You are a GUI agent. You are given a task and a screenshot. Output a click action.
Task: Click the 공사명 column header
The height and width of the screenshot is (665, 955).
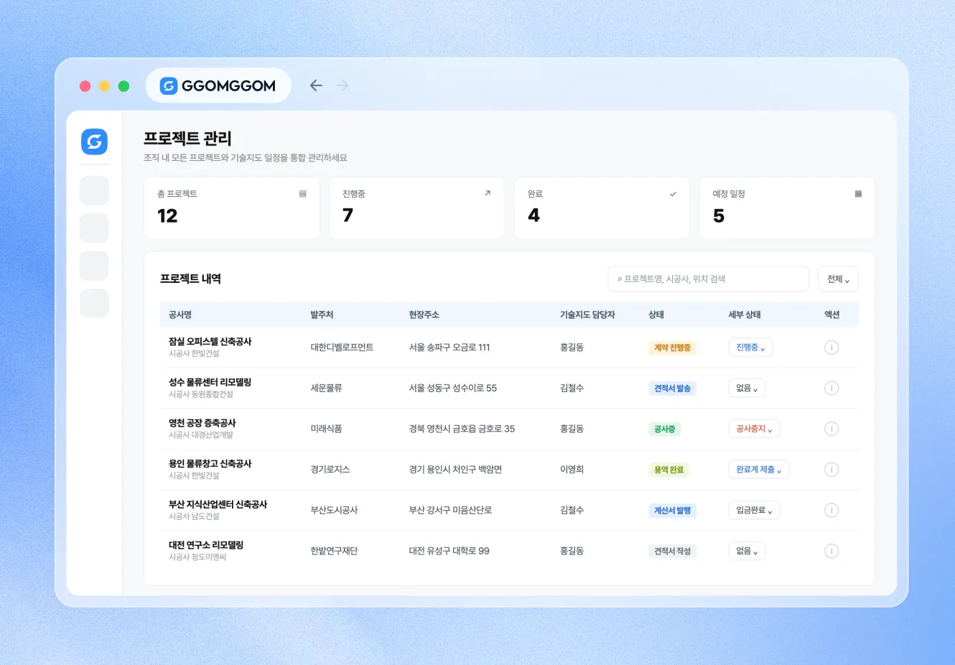(180, 315)
